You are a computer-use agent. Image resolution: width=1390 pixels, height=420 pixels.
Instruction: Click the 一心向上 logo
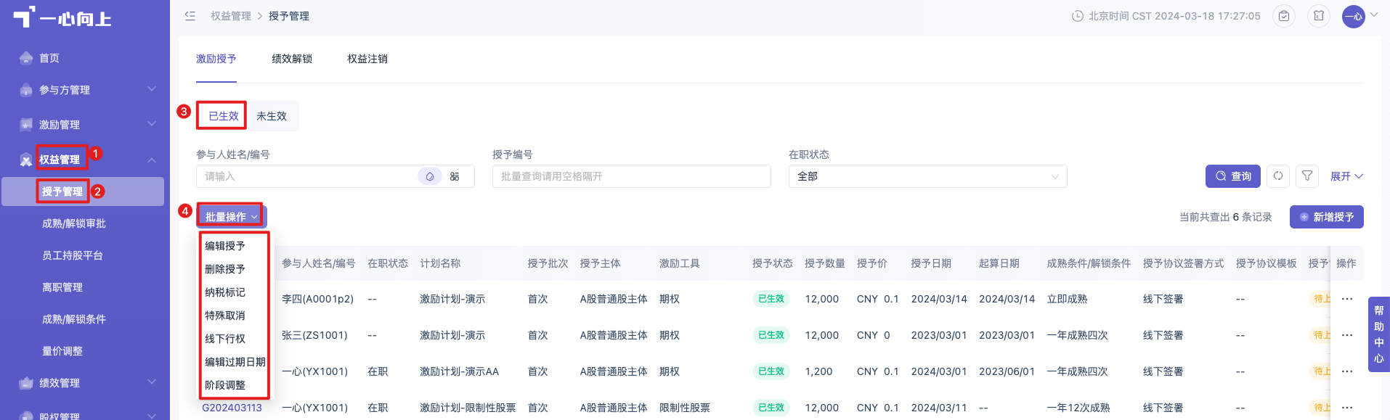click(62, 17)
